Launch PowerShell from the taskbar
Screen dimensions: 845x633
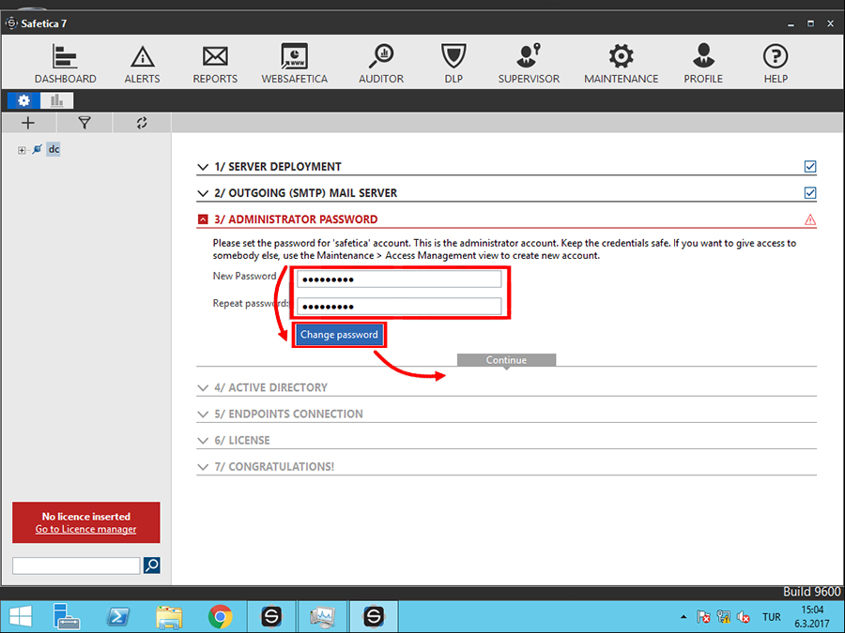click(117, 617)
